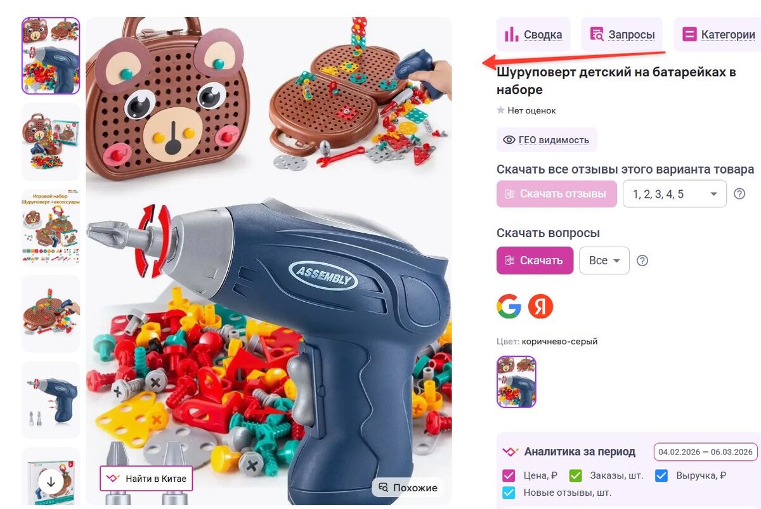Viewport: 761px width, 509px height.
Task: Click the down arrow under thumbnails
Action: click(x=51, y=482)
